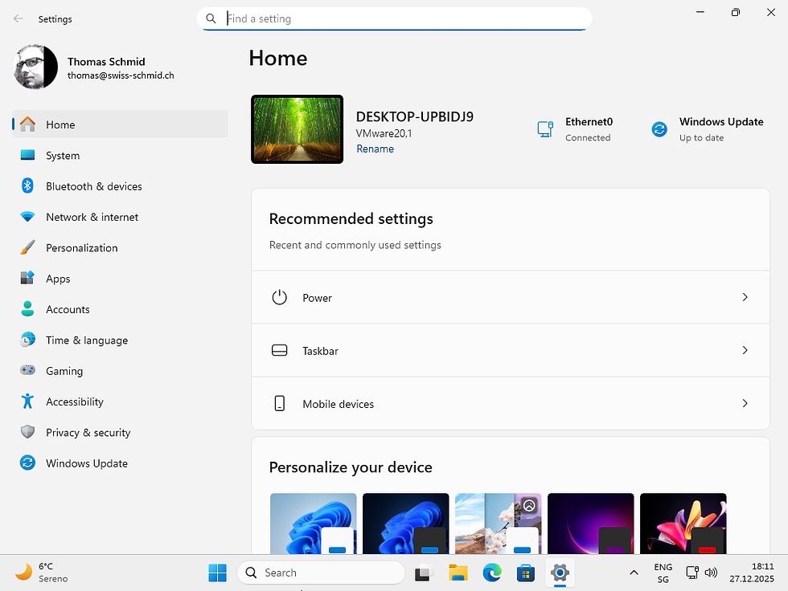The height and width of the screenshot is (591, 788).
Task: Expand the Taskbar settings chevron
Action: tap(745, 350)
